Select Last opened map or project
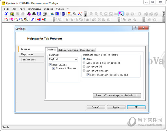167x131 pixels. point(84,63)
